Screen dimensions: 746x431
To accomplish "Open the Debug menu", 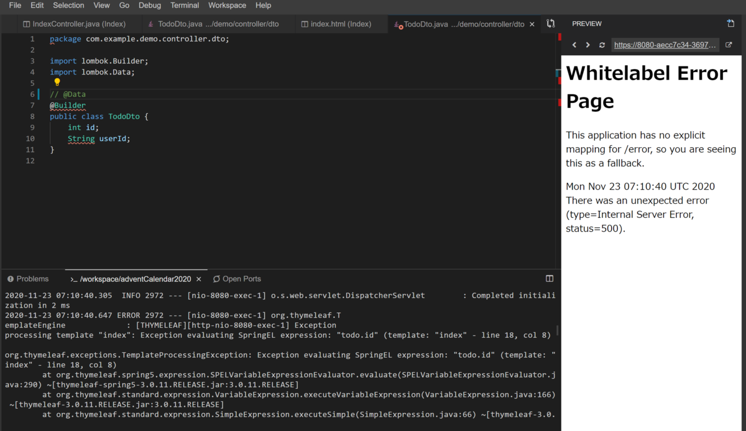I will (150, 6).
